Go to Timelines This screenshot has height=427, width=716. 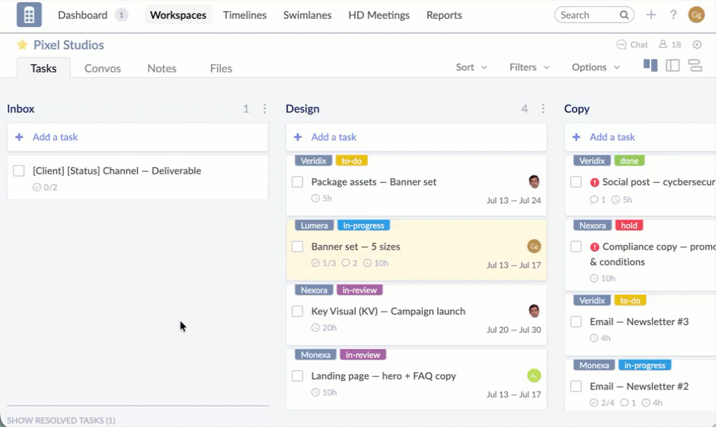[244, 15]
